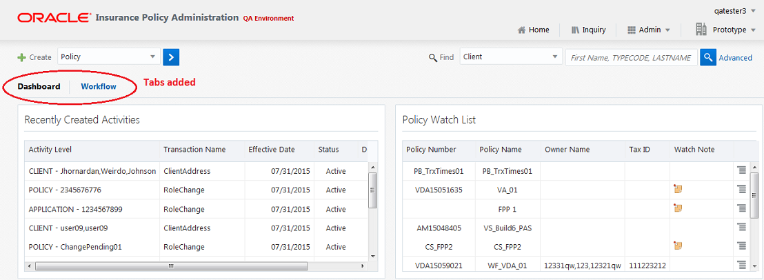Image resolution: width=764 pixels, height=280 pixels.
Task: Select 'APPLICATION - 1234567899' activity row
Action: (197, 209)
